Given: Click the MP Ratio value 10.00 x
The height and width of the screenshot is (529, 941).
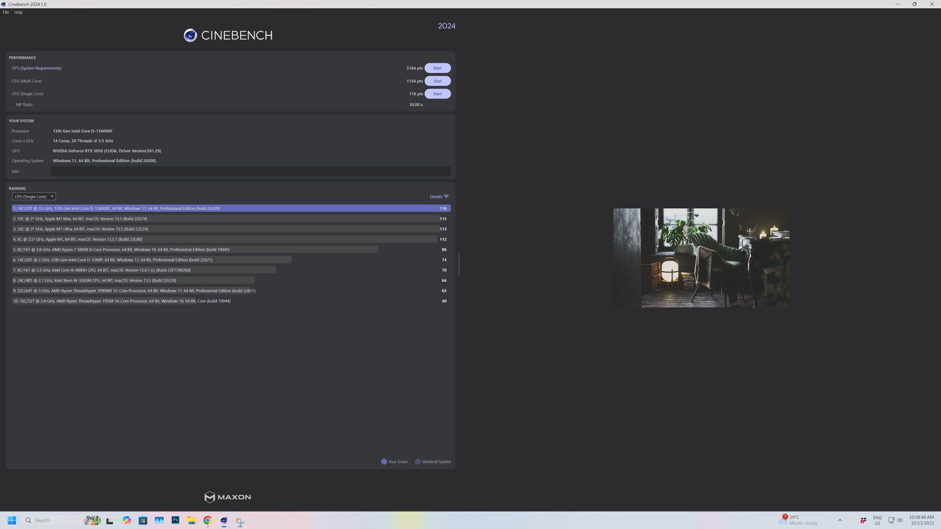Looking at the screenshot, I should pyautogui.click(x=416, y=104).
